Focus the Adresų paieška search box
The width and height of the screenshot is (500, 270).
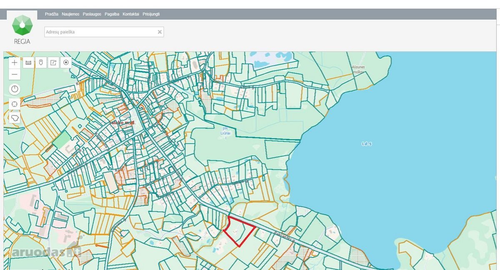click(x=104, y=32)
